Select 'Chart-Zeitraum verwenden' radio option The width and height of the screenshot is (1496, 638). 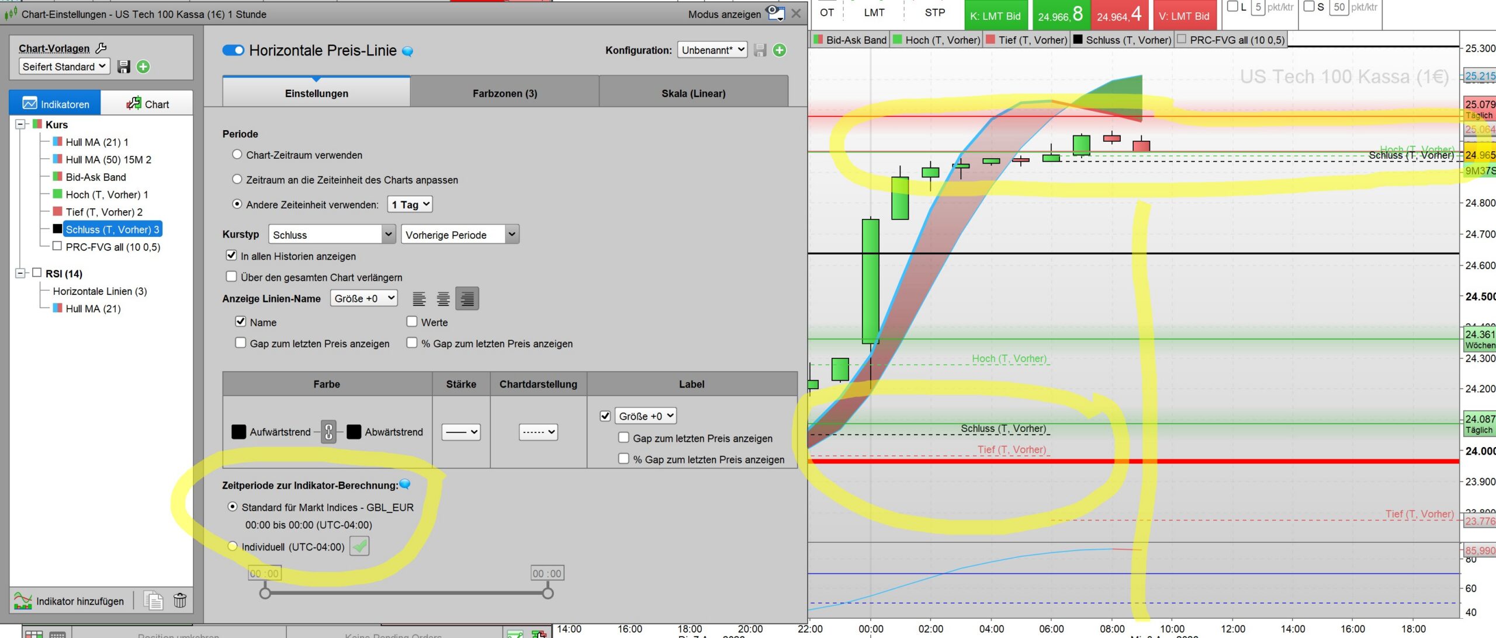pyautogui.click(x=237, y=155)
